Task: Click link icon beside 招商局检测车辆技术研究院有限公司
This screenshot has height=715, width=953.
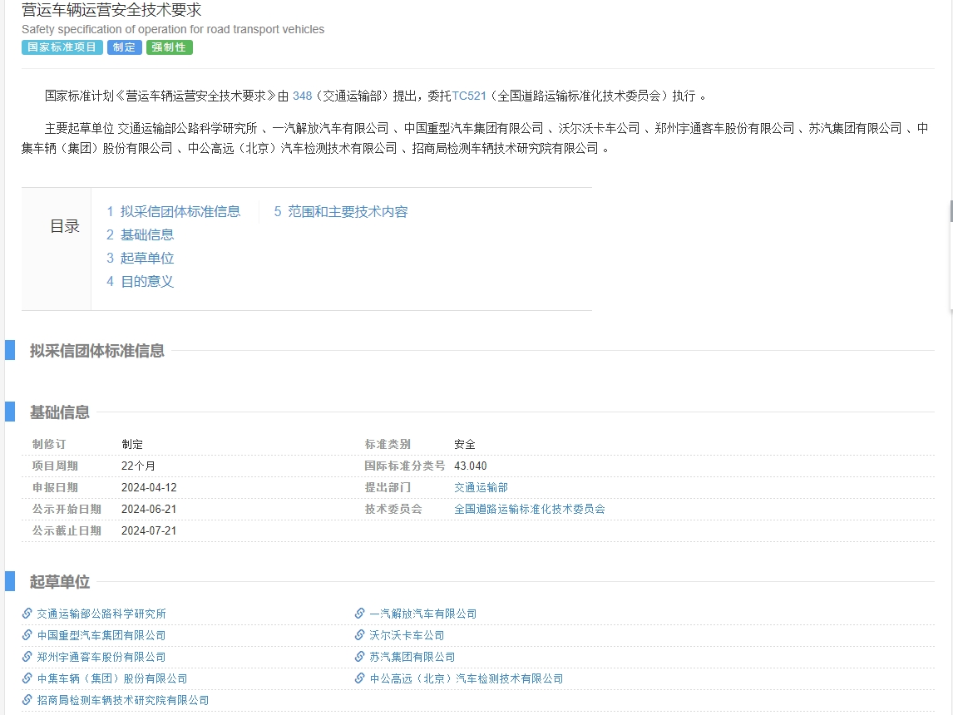Action: coord(27,700)
